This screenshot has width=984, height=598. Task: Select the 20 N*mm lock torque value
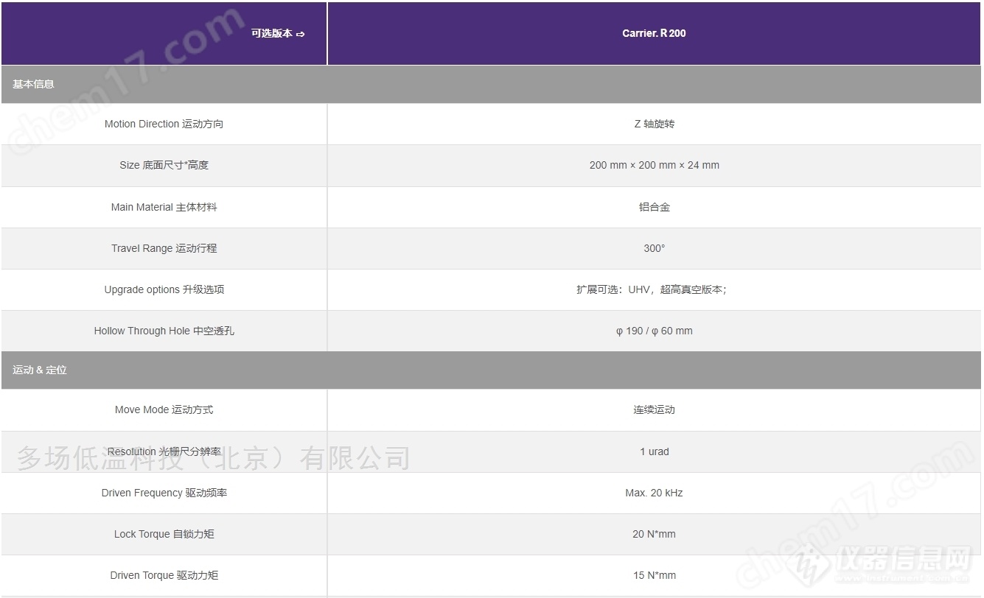coord(654,534)
